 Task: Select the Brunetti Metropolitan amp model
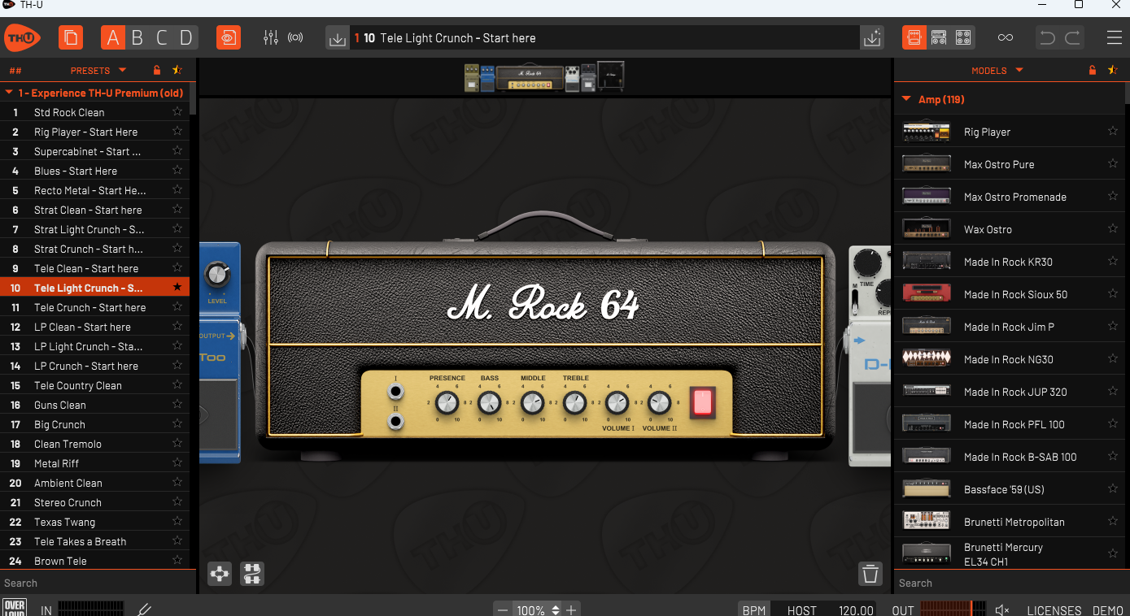click(x=1011, y=522)
